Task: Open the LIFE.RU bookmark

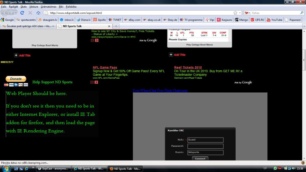Action: click(x=257, y=20)
